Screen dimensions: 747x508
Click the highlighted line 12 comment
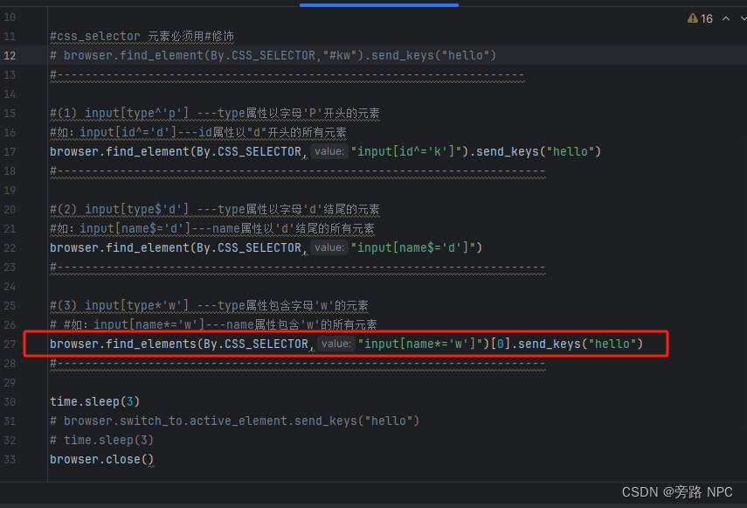[262, 55]
